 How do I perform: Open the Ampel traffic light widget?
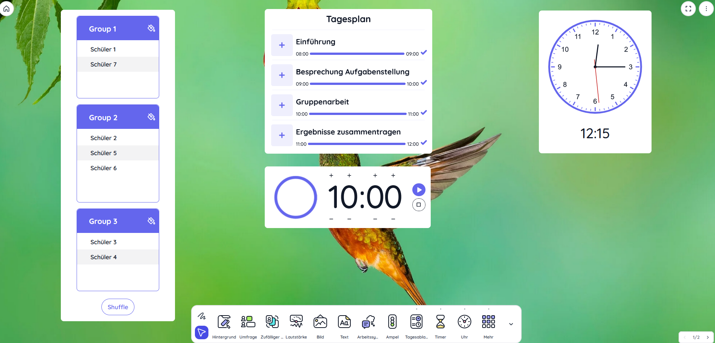click(x=392, y=322)
